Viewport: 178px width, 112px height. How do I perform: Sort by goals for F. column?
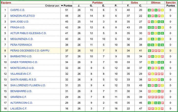[x=128, y=5]
